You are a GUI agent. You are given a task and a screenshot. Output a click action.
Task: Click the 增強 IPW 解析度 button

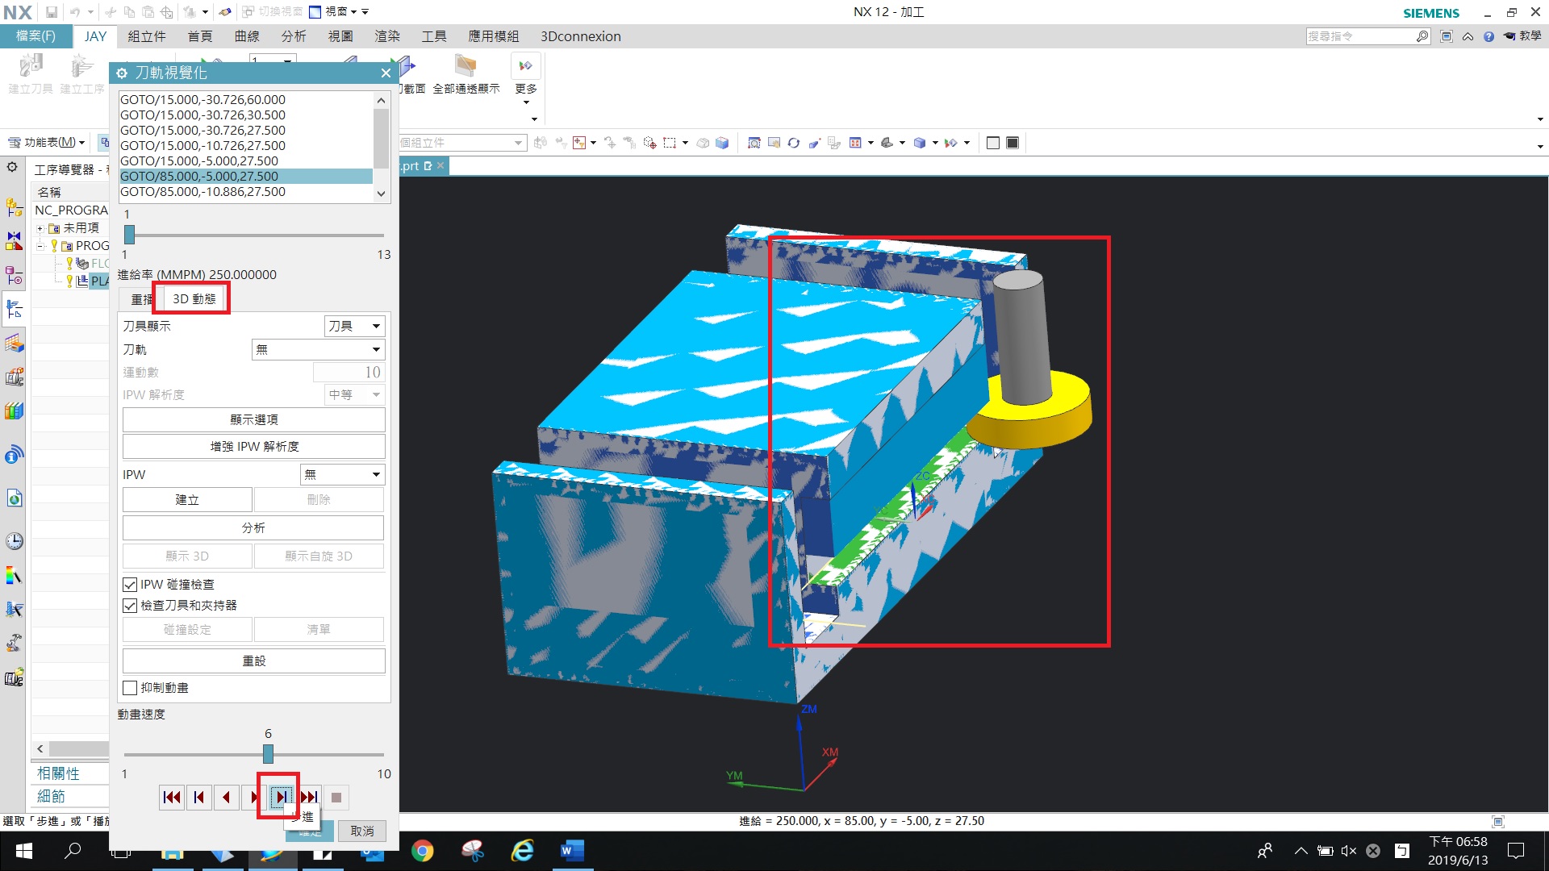253,446
